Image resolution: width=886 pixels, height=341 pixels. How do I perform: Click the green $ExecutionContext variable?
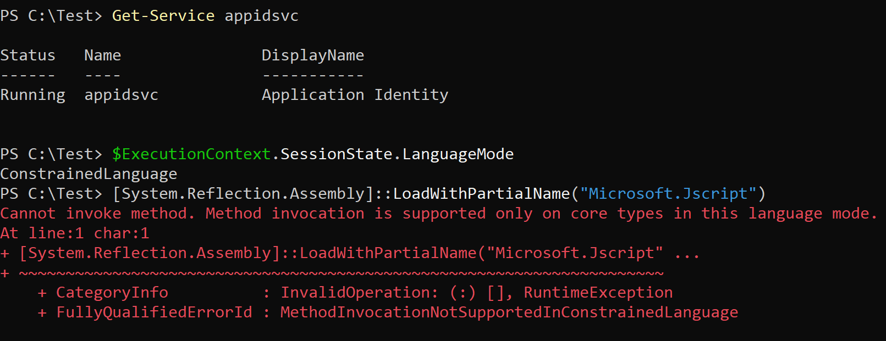[191, 154]
